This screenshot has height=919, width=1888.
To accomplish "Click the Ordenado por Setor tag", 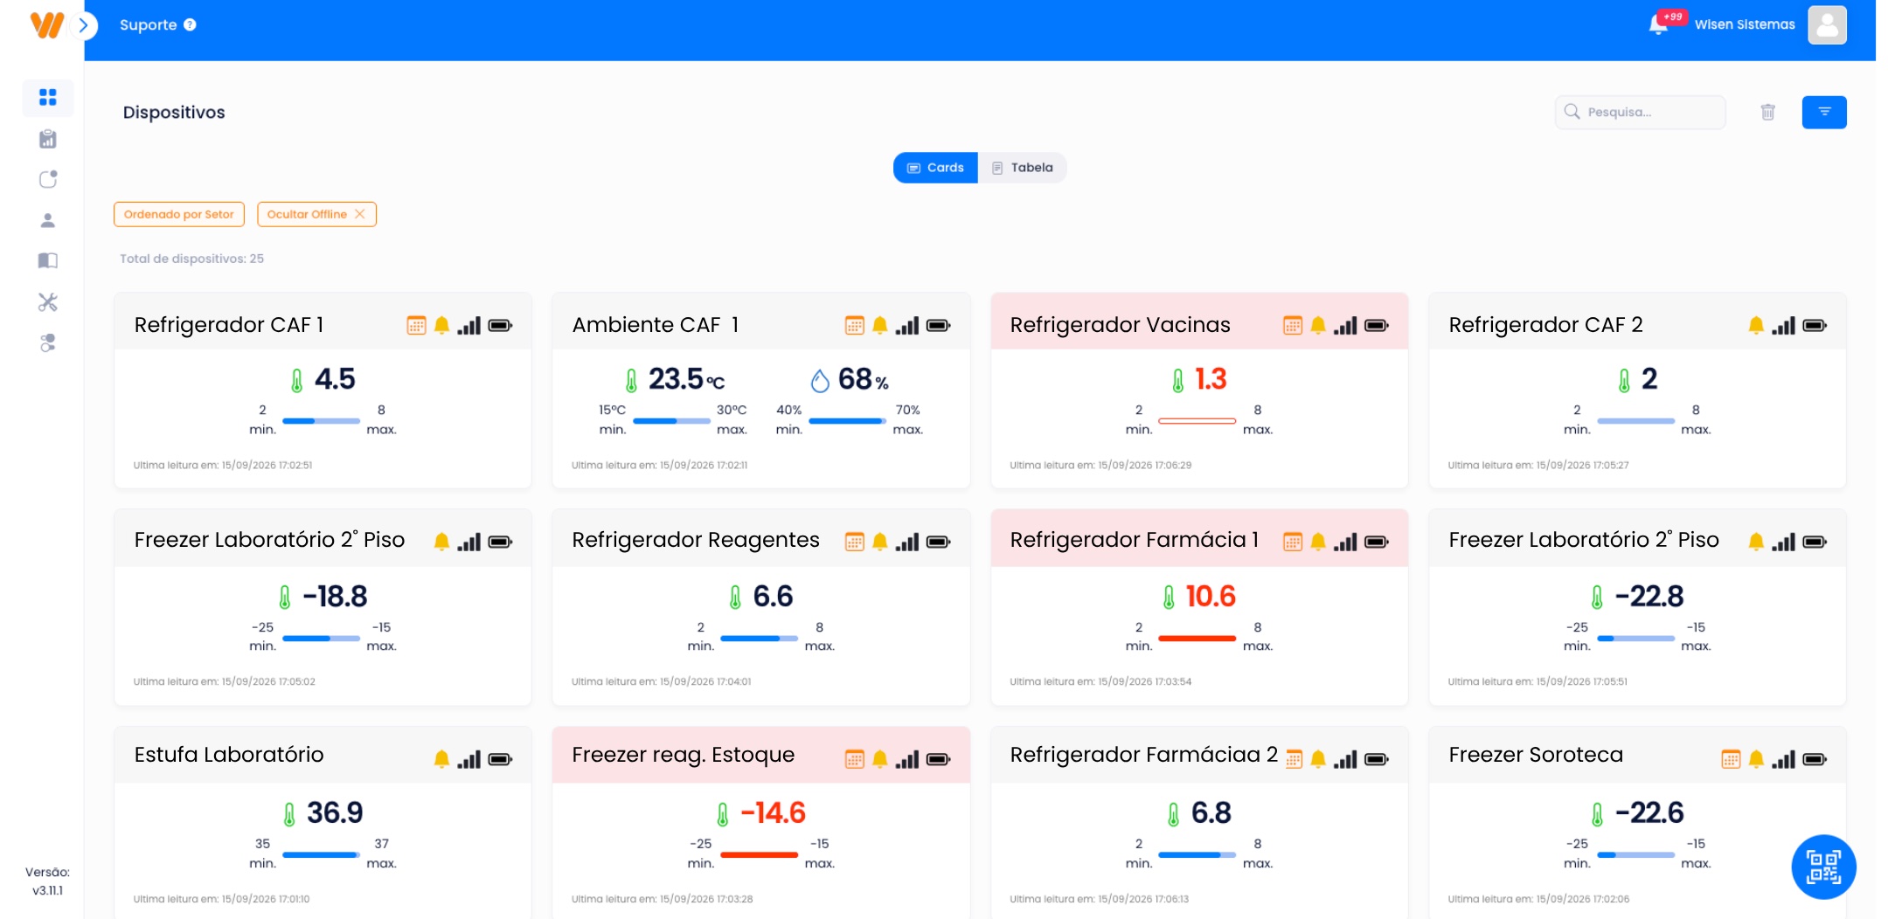I will click(x=179, y=214).
